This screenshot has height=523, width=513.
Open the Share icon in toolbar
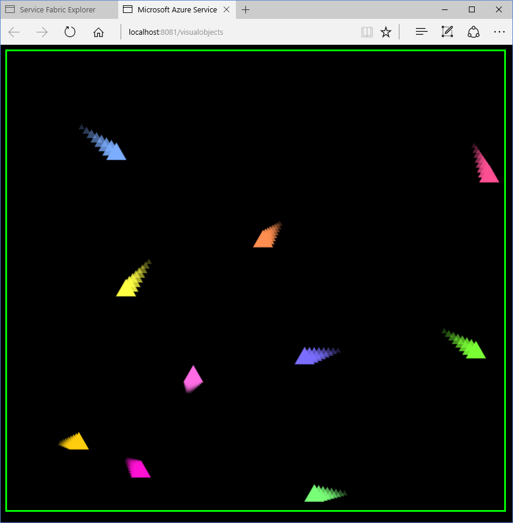pos(474,32)
